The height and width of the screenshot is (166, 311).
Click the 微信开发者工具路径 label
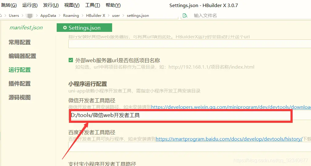[x=92, y=100]
